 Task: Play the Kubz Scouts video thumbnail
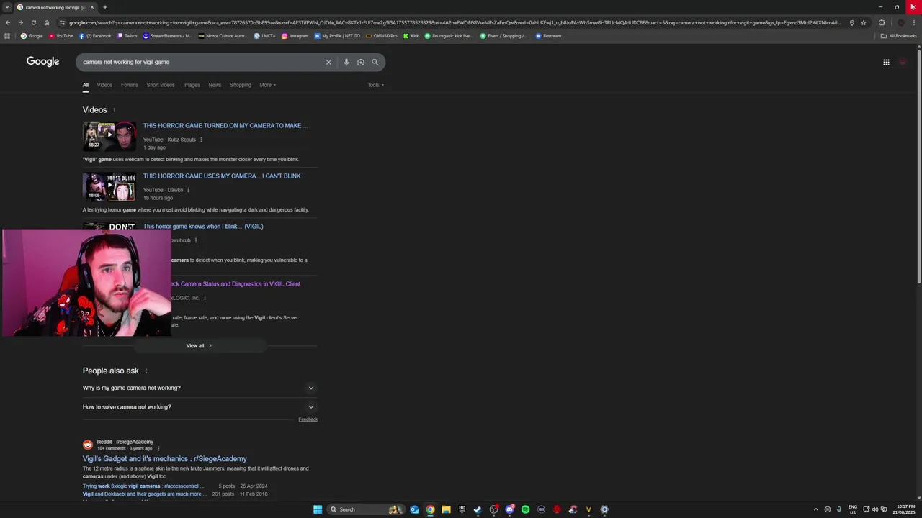[109, 135]
